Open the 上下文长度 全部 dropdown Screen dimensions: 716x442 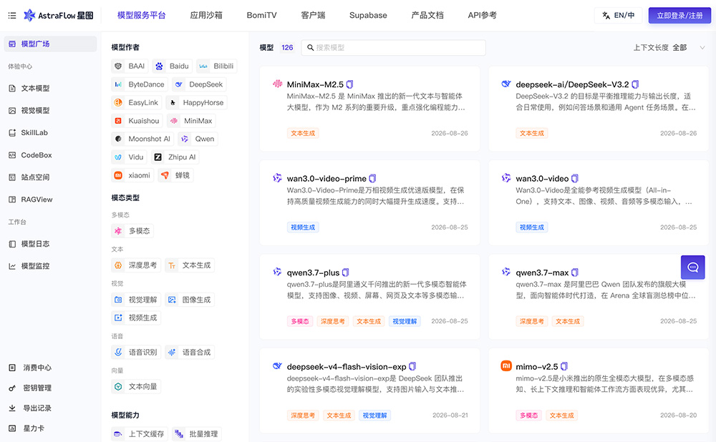tap(669, 47)
